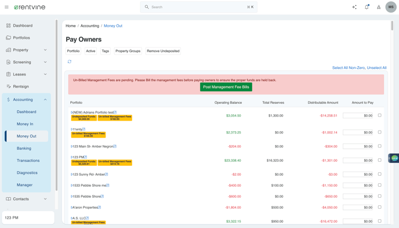399x228 pixels.
Task: Click the refresh icon below filters
Action: click(70, 61)
